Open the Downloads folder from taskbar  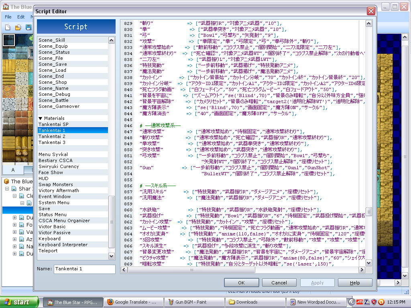(x=254, y=302)
